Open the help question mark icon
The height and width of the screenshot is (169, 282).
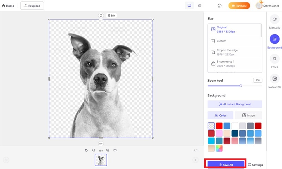pyautogui.click(x=219, y=6)
